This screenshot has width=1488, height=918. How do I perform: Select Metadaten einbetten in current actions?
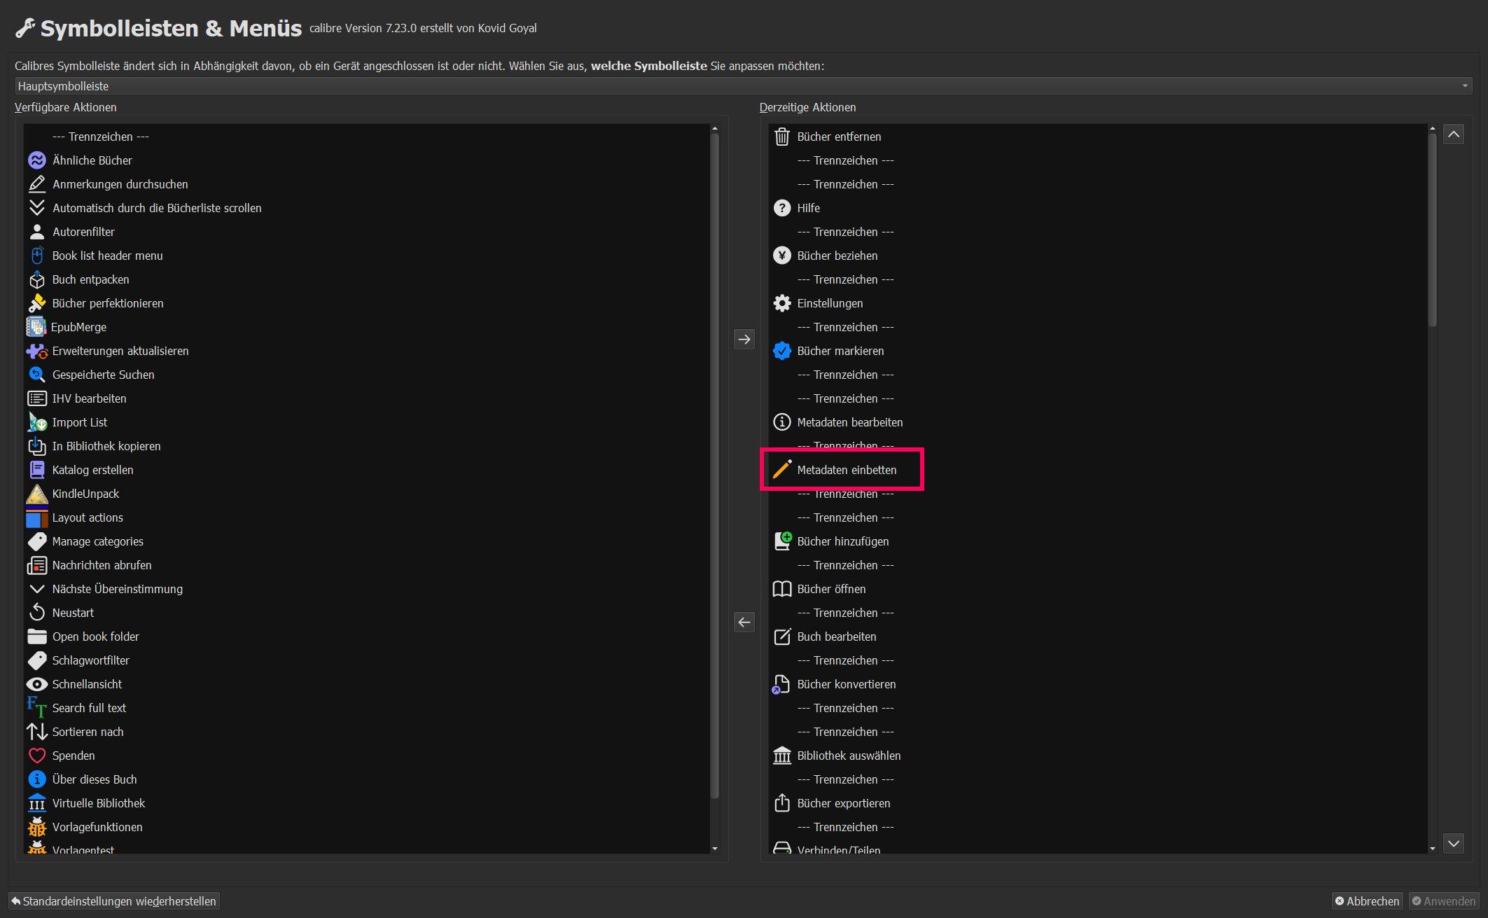(846, 470)
